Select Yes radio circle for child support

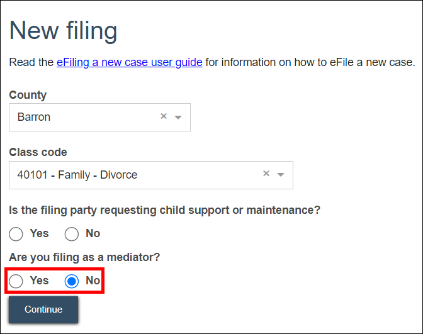pos(16,234)
